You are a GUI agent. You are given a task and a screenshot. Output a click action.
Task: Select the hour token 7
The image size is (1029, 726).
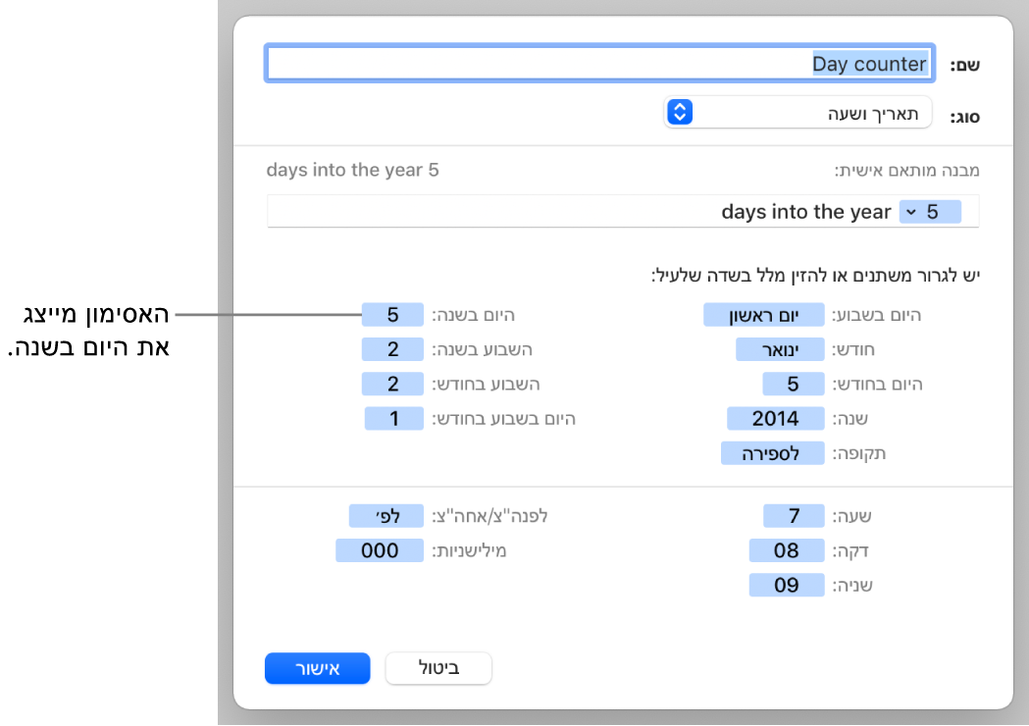[795, 516]
